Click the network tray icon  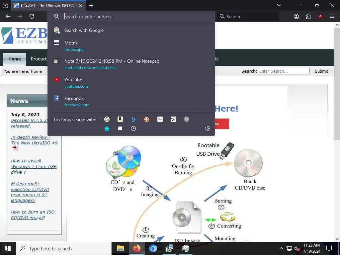289,248
